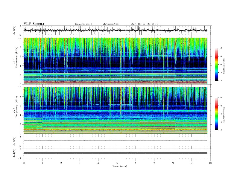Click the ch.1 spectrogram color bar
The height and width of the screenshot is (183, 237).
pos(216,64)
